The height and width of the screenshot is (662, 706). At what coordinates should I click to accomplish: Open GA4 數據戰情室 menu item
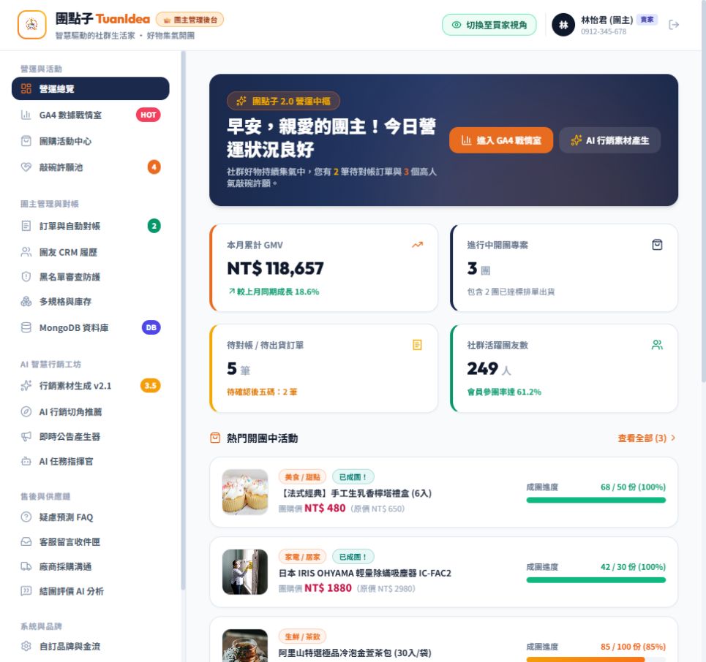pos(91,115)
